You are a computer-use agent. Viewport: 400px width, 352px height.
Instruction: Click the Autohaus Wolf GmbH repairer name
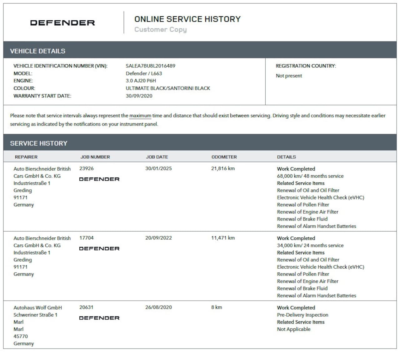pyautogui.click(x=37, y=308)
